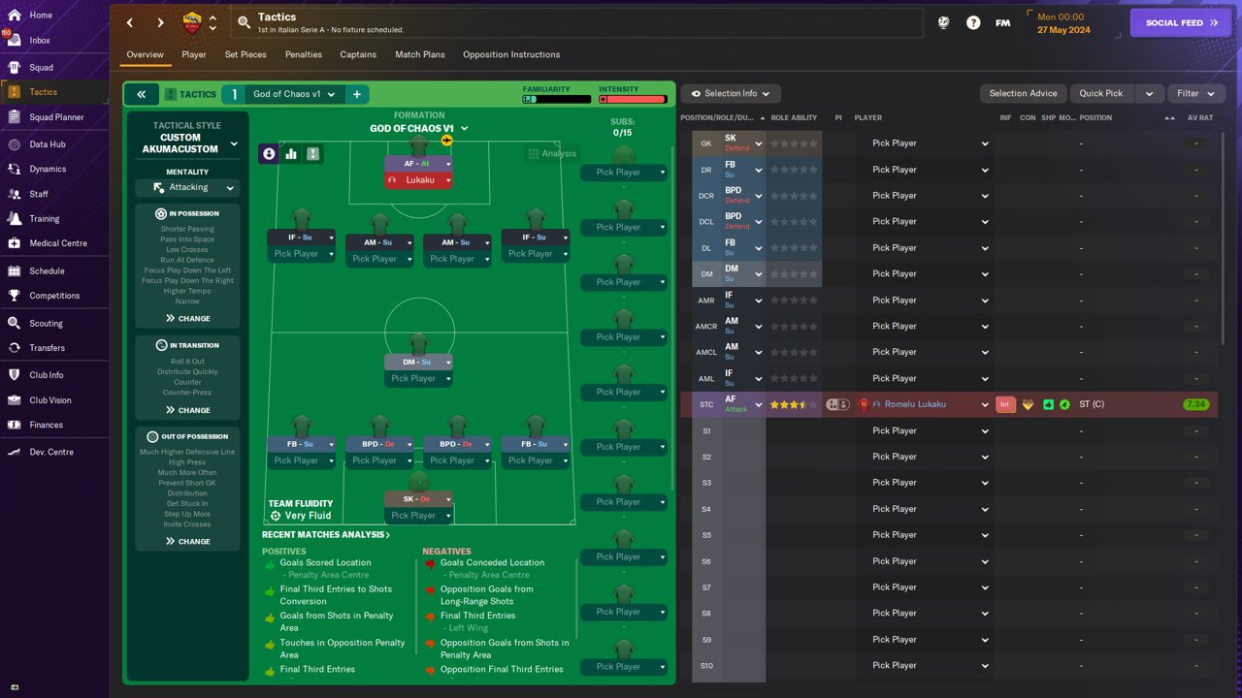
Task: Click the Intensity bar
Action: [634, 99]
